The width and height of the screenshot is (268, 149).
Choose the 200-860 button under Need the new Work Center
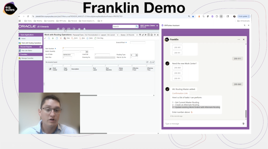(x=177, y=68)
